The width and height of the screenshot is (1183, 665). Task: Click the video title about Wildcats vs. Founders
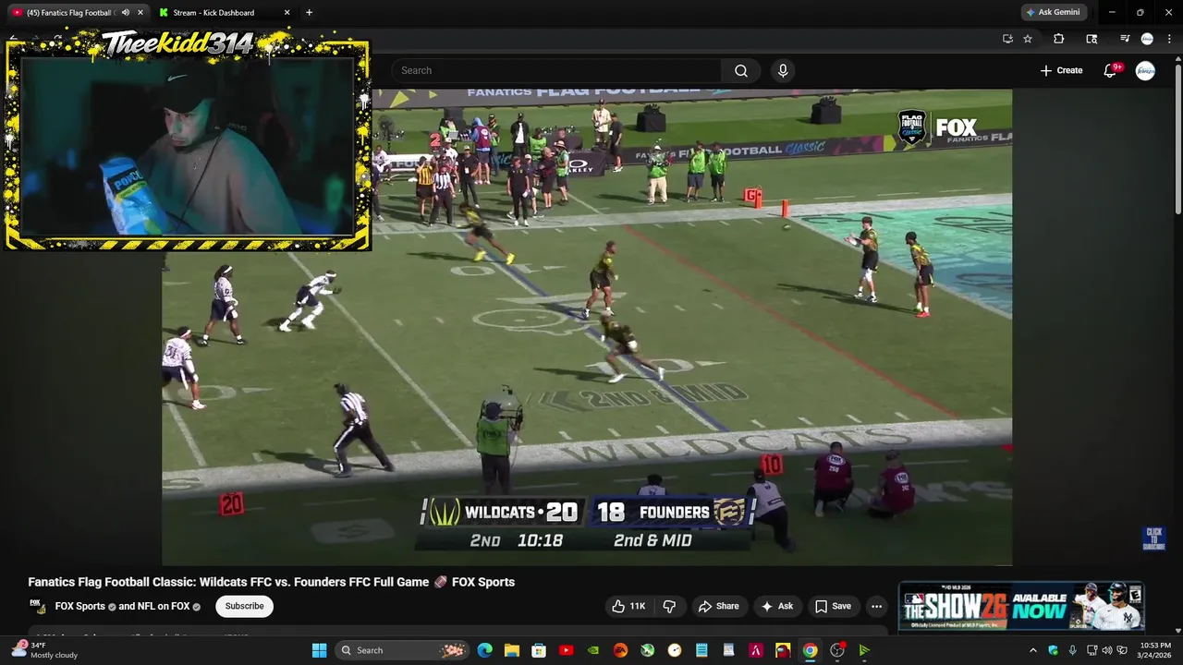[x=272, y=582]
